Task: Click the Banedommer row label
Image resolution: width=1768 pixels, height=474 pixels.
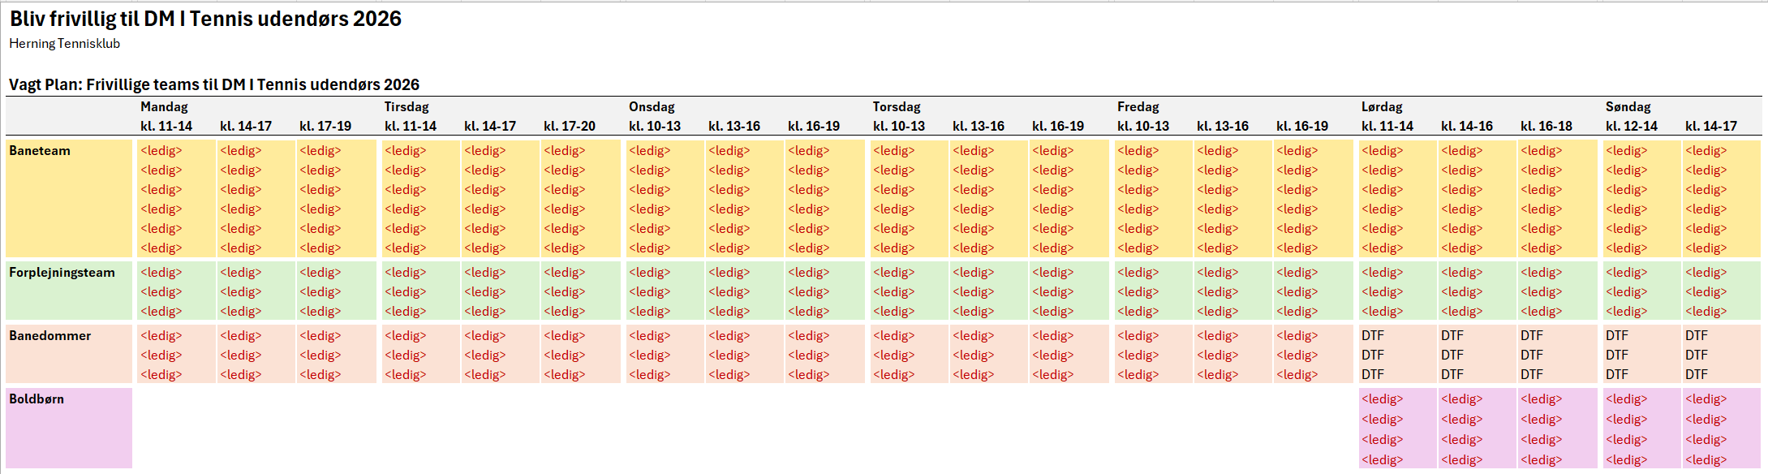Action: [49, 336]
